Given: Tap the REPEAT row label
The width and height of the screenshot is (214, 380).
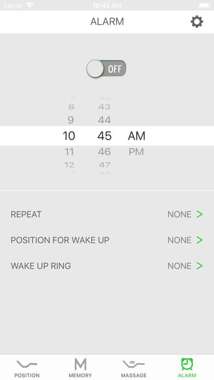Looking at the screenshot, I should (x=26, y=214).
